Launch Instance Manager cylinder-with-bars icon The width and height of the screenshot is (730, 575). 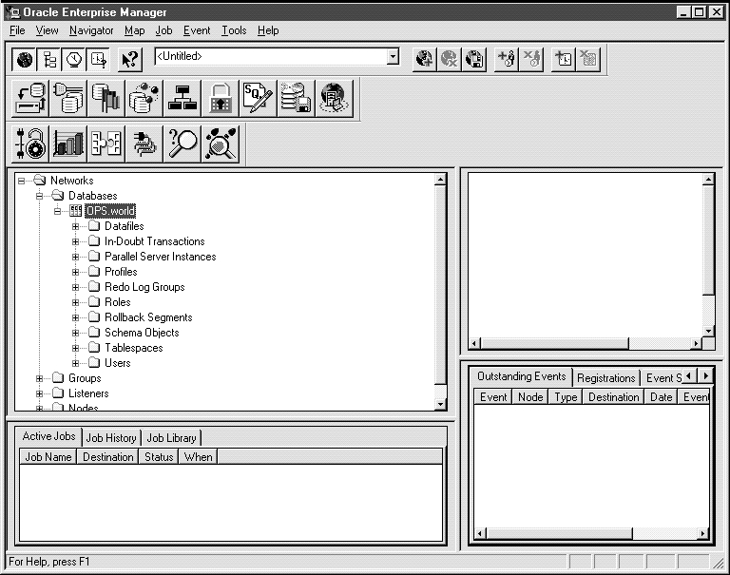coord(106,98)
